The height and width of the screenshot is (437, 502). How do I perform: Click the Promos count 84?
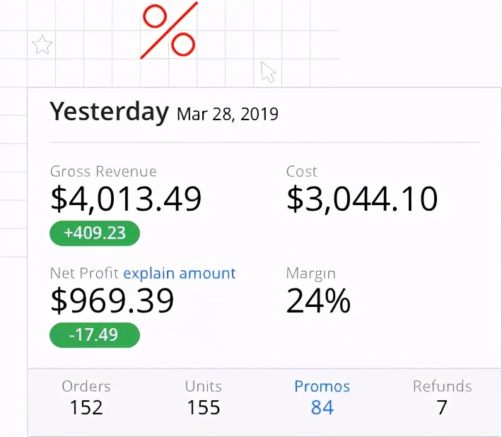pos(322,407)
